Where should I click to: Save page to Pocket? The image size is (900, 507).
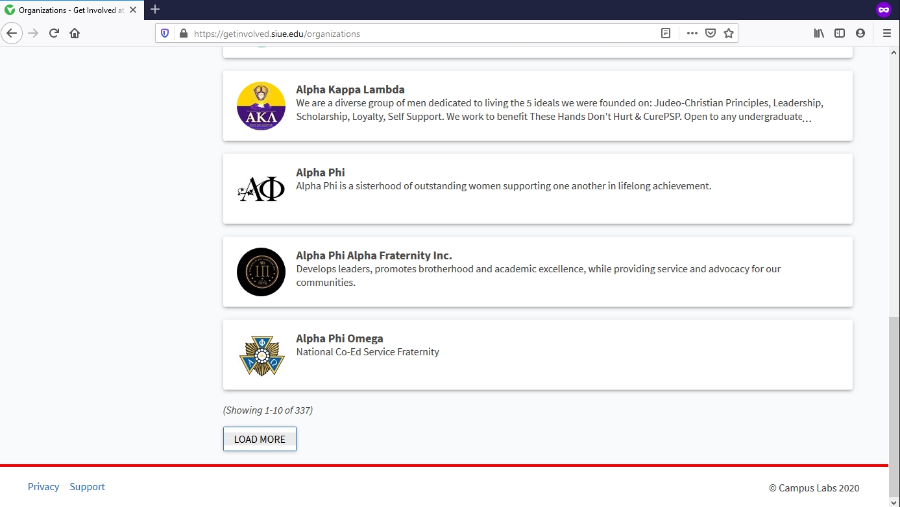(711, 33)
